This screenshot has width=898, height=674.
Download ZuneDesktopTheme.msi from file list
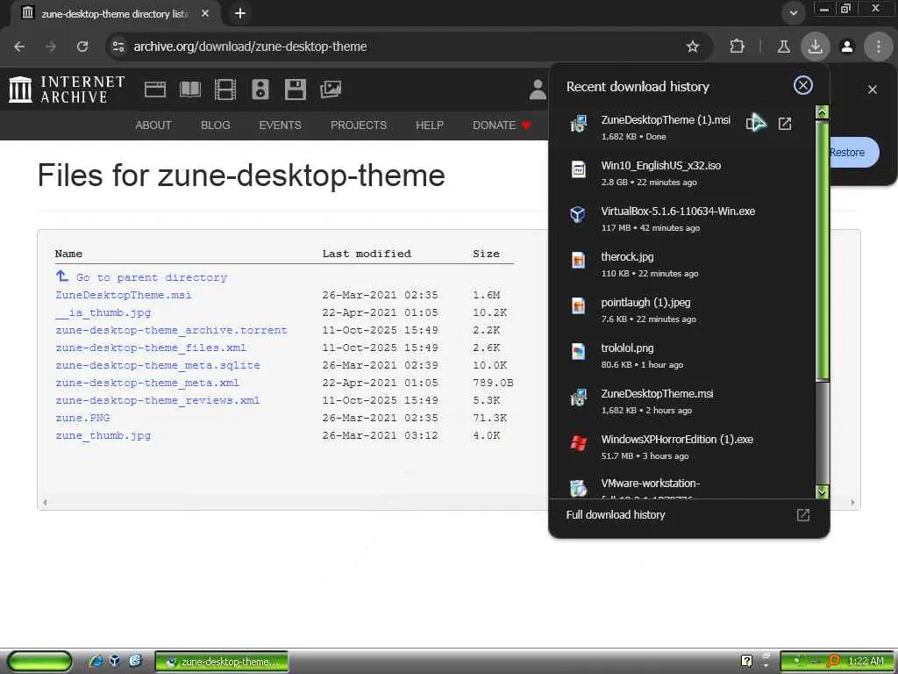[x=123, y=295]
